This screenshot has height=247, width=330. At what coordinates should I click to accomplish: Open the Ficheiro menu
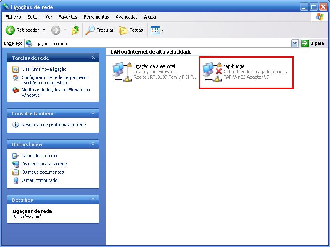tap(13, 17)
